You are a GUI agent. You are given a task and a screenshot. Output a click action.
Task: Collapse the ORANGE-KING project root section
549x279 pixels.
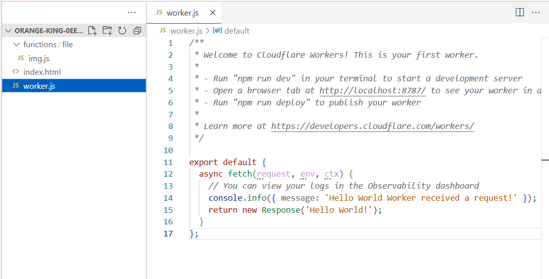point(9,31)
